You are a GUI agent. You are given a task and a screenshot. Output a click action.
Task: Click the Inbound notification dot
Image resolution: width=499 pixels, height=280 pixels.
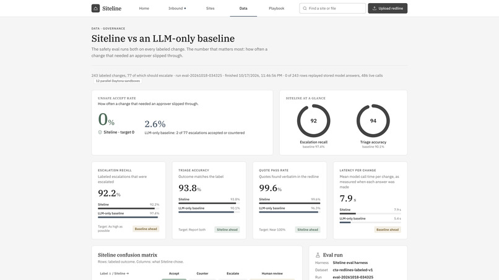[185, 8]
